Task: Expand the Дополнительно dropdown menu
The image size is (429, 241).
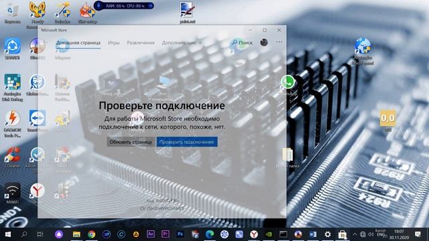Action: coord(182,43)
